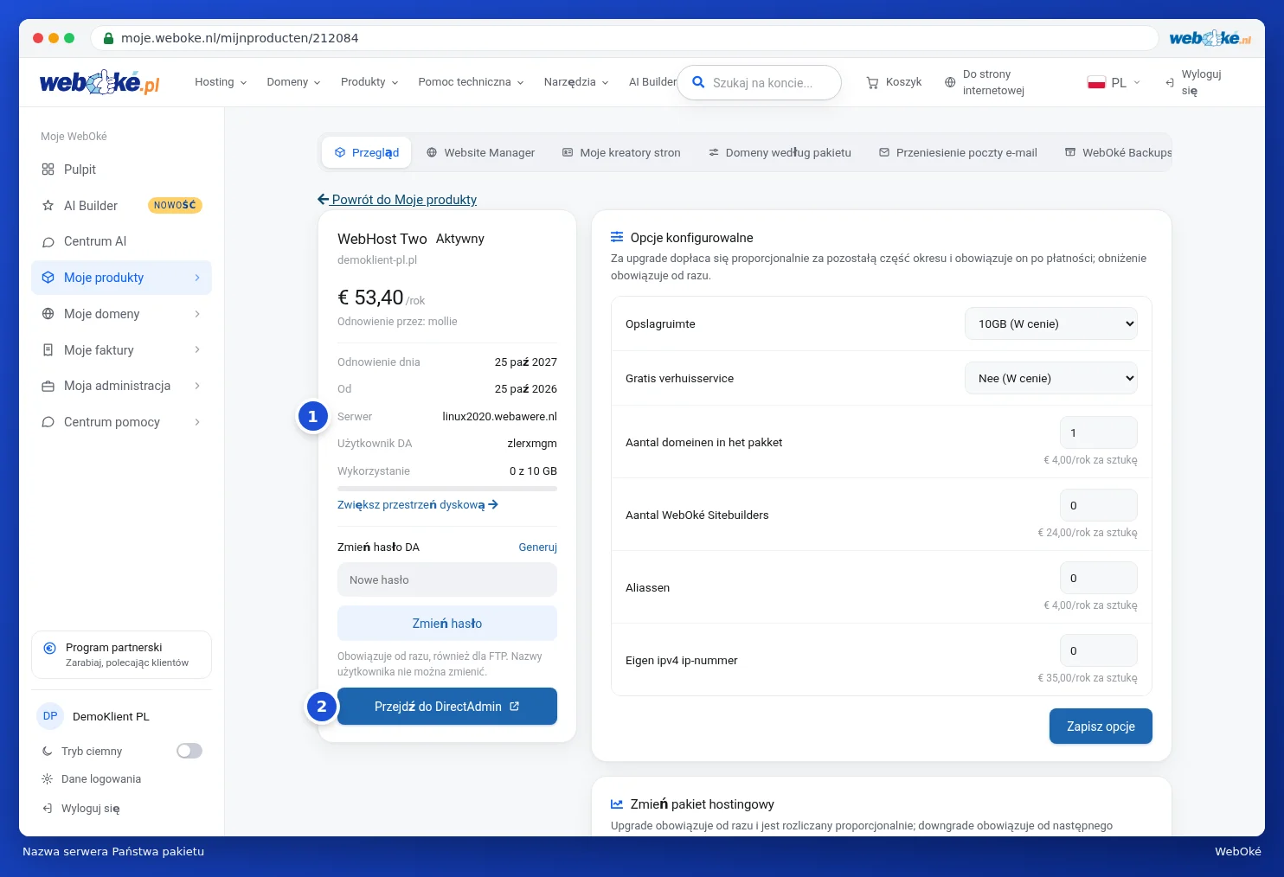
Task: Click server name linux2020.webawere.nl
Action: (x=499, y=417)
